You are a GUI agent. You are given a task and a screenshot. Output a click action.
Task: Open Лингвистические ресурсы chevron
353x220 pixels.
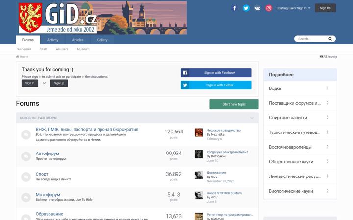(328, 176)
